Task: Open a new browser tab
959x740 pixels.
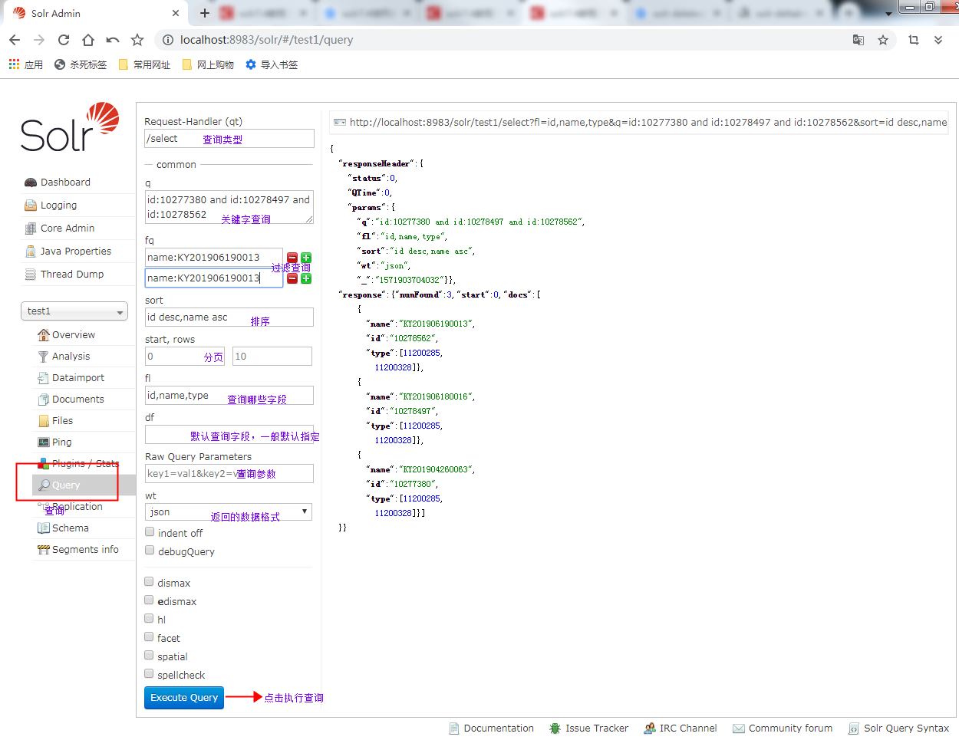Action: [x=205, y=13]
